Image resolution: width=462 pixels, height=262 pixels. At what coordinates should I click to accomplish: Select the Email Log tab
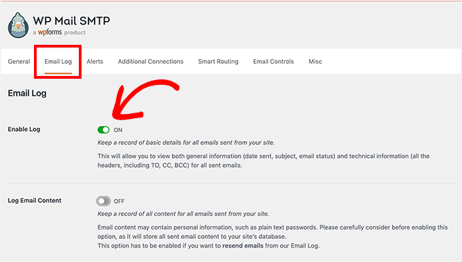pyautogui.click(x=58, y=62)
